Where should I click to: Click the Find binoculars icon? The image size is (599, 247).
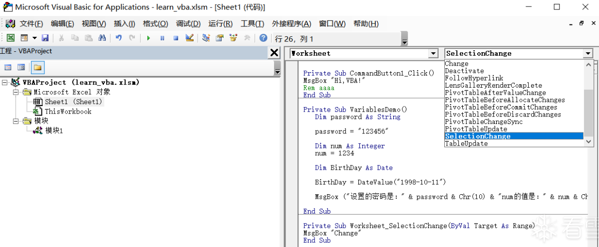coord(102,38)
